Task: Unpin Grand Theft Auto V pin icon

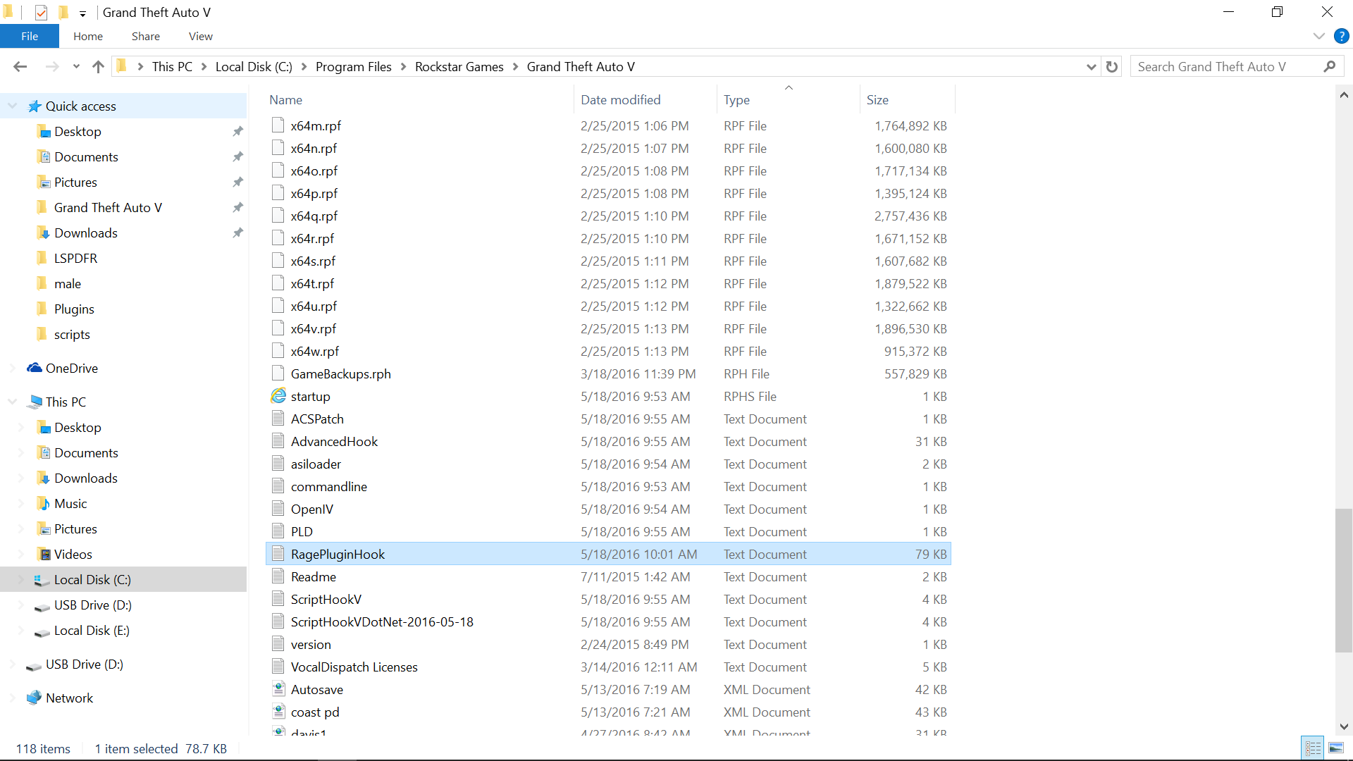Action: [237, 208]
